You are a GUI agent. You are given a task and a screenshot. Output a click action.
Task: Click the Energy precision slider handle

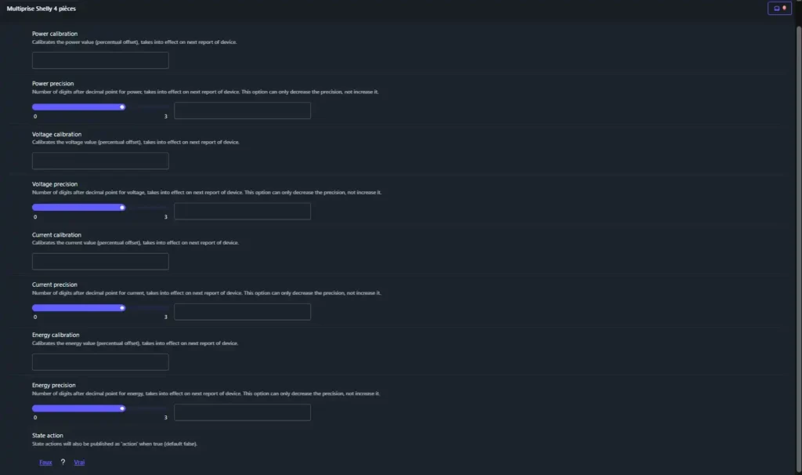pyautogui.click(x=122, y=408)
